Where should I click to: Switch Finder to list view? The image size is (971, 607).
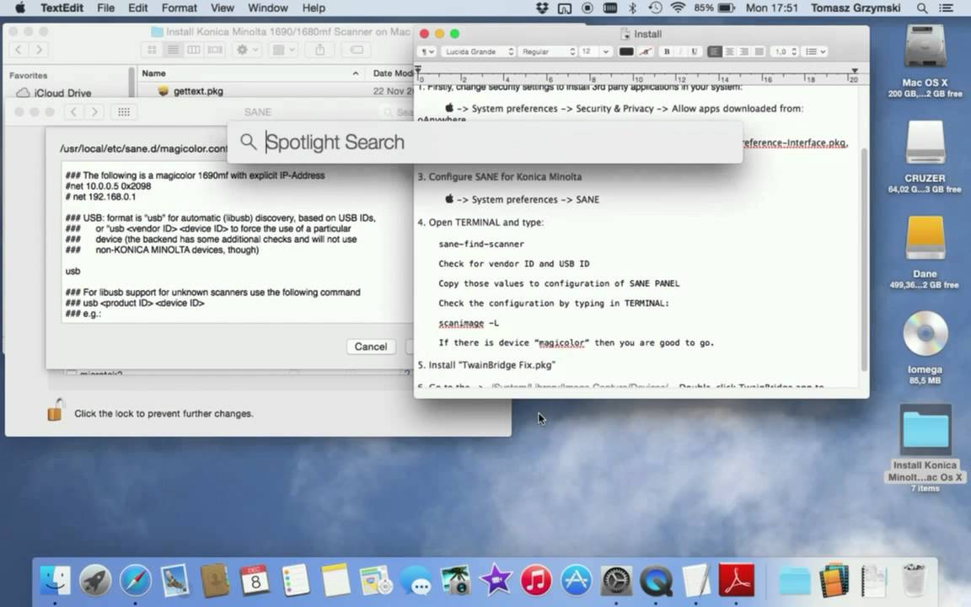click(173, 50)
